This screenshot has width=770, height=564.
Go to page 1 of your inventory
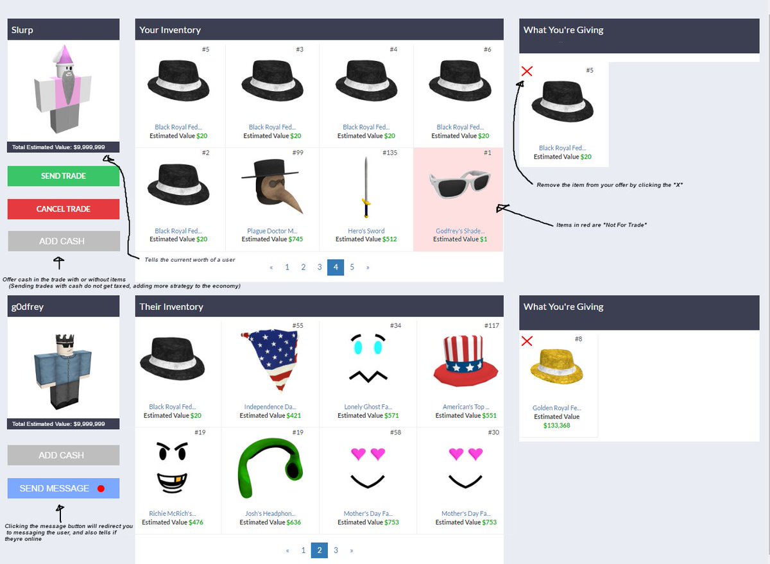(x=287, y=268)
